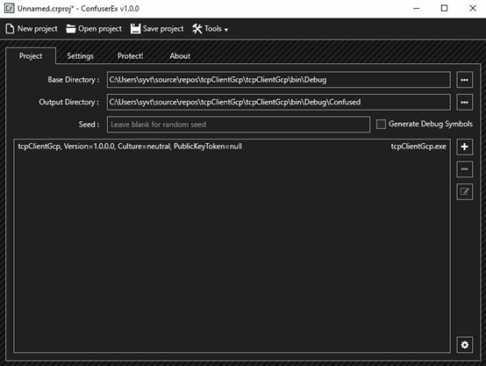Maximize the ConfuserEx window
Viewport: 486px width, 366px height.
coord(444,9)
